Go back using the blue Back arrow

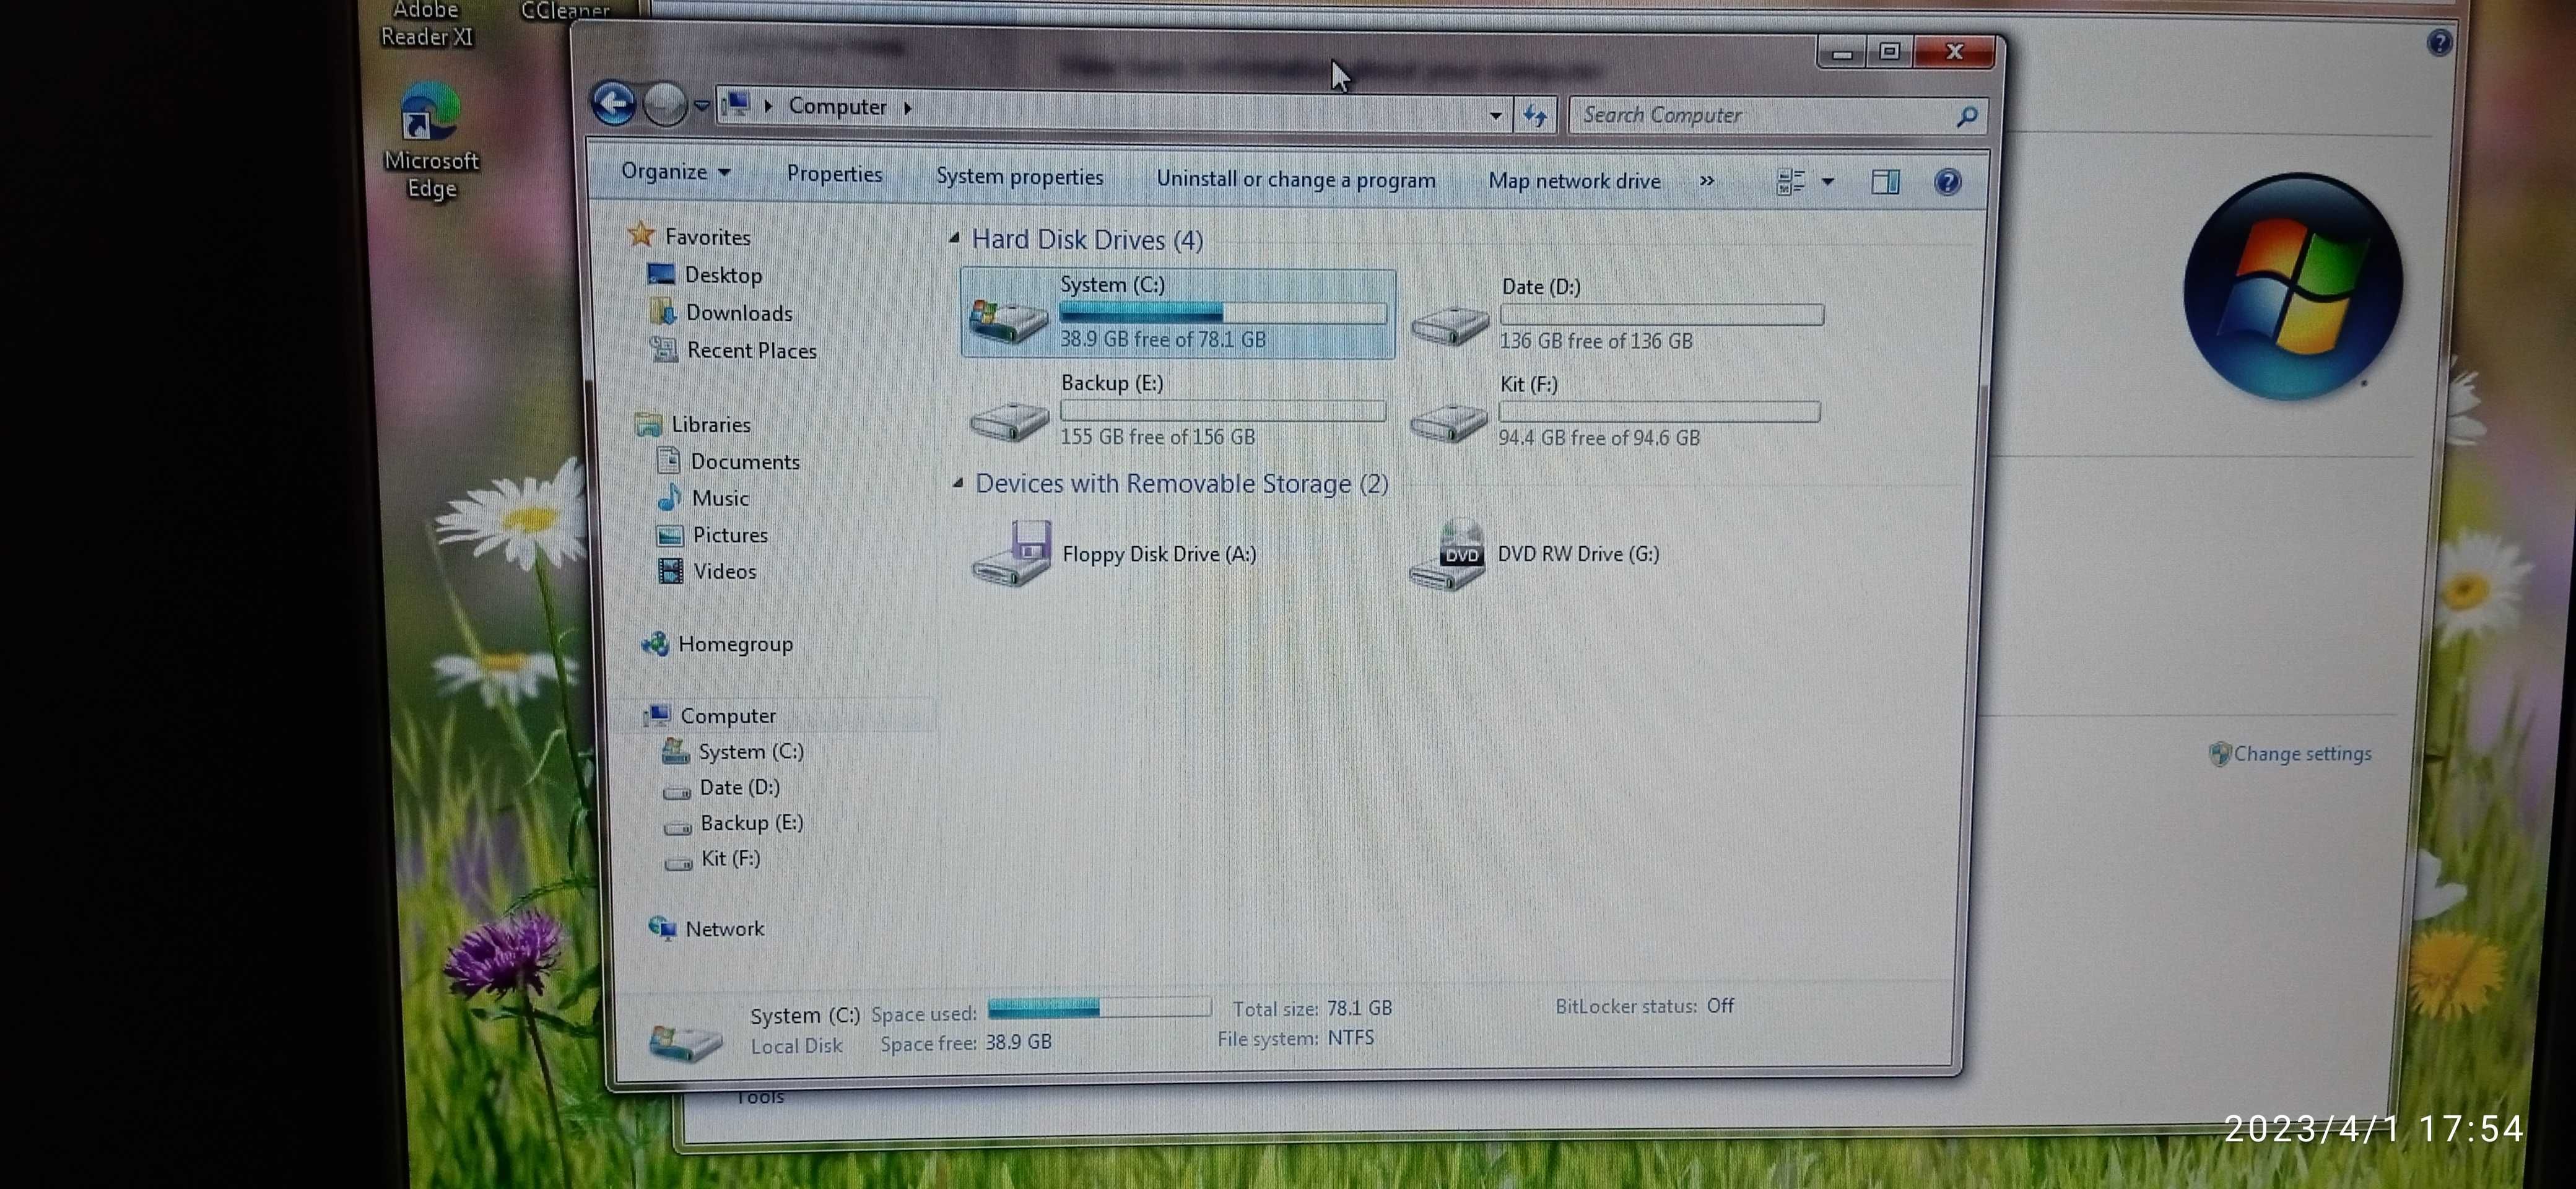(x=613, y=103)
